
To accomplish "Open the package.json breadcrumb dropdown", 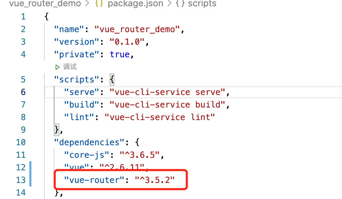I will 135,4.
